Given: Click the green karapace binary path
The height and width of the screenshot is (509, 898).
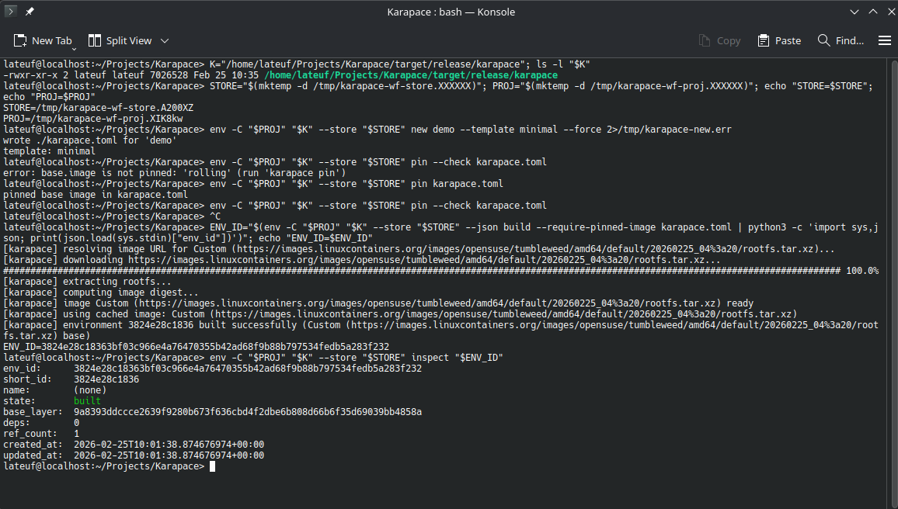Looking at the screenshot, I should pyautogui.click(x=410, y=75).
